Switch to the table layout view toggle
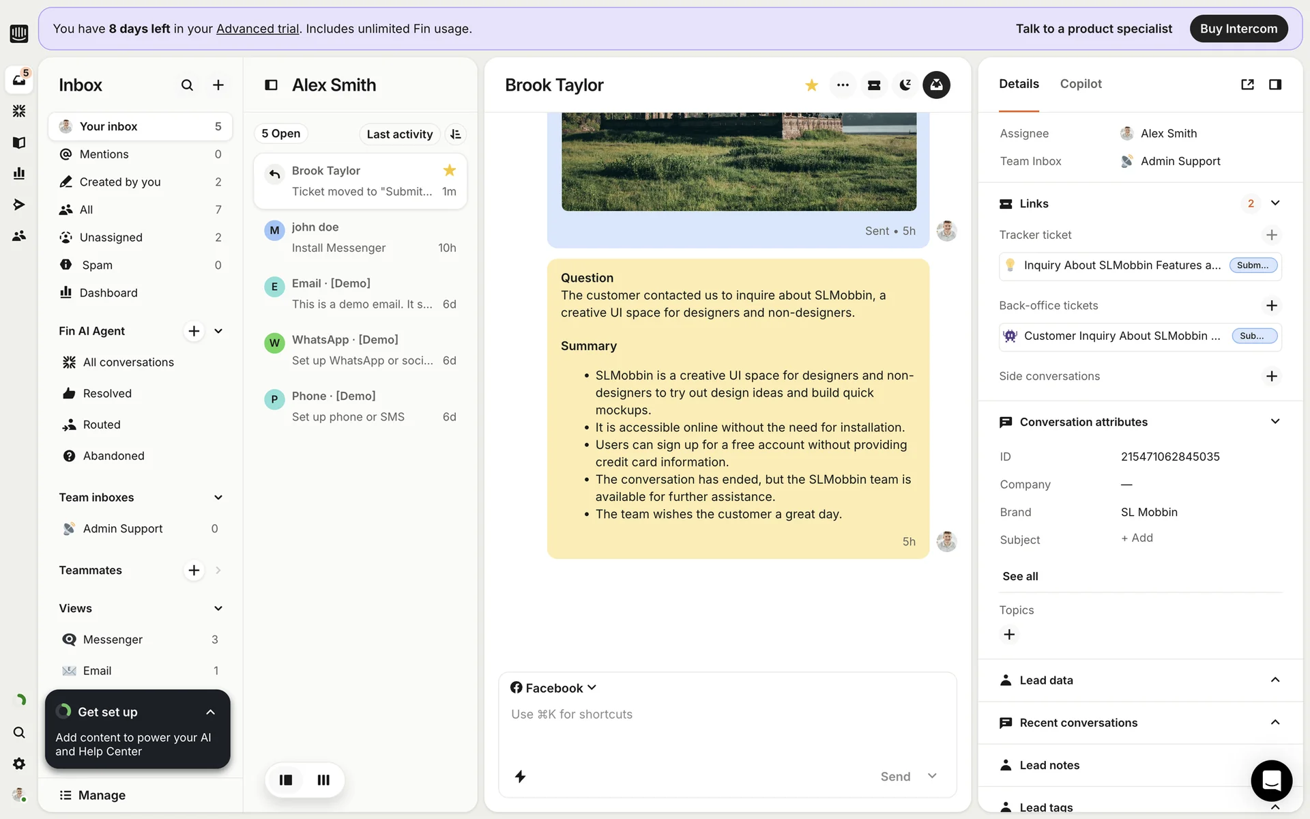 pos(323,779)
